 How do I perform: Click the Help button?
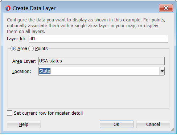coord(24,124)
